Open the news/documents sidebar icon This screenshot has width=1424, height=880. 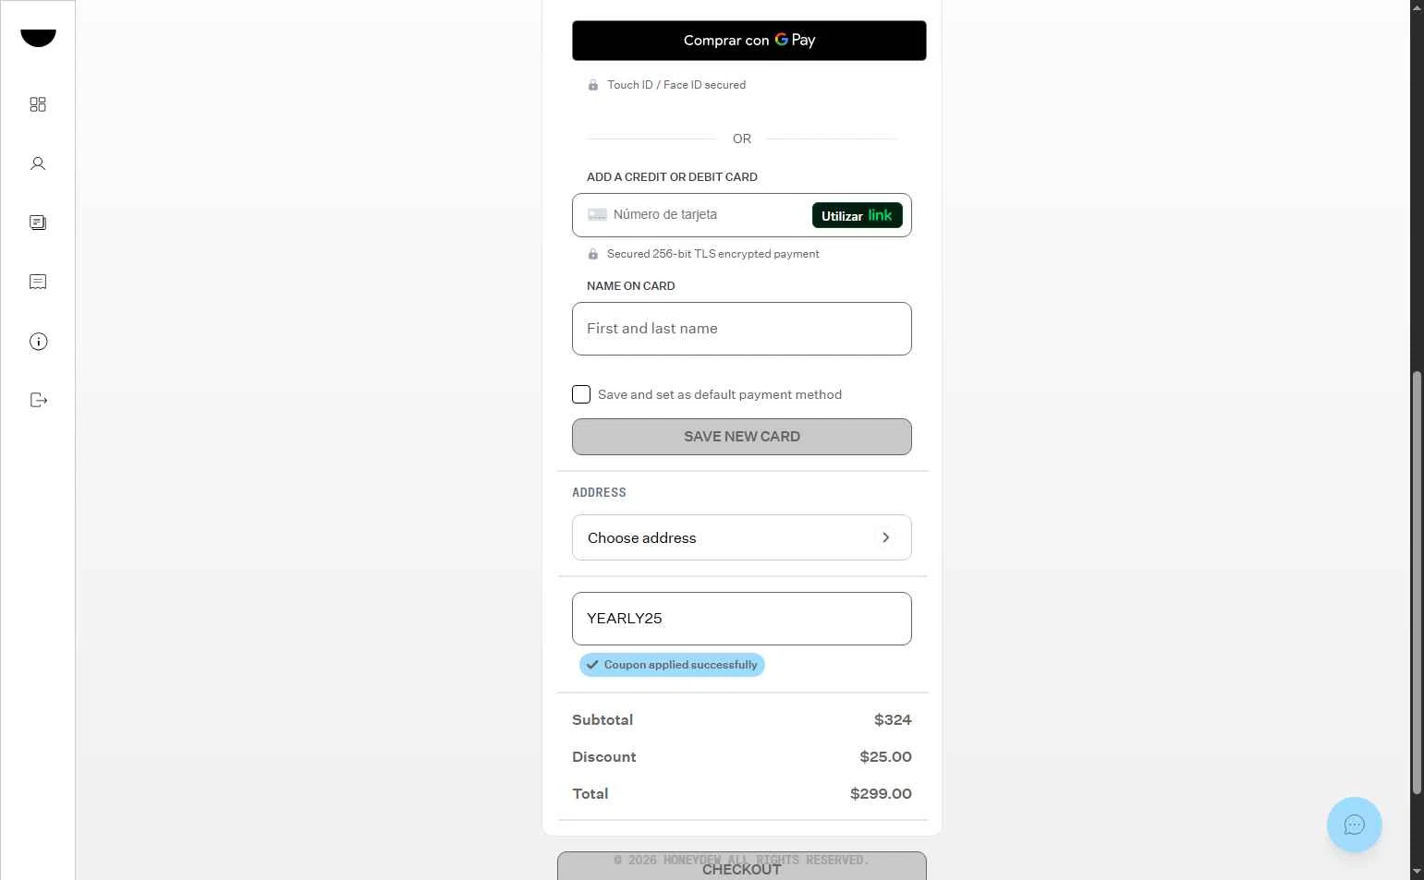[38, 223]
